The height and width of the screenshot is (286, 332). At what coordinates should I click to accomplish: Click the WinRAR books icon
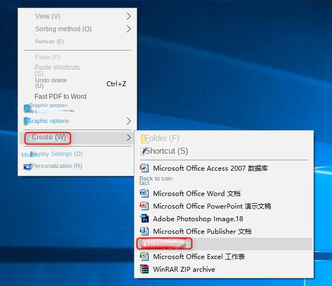point(144,270)
